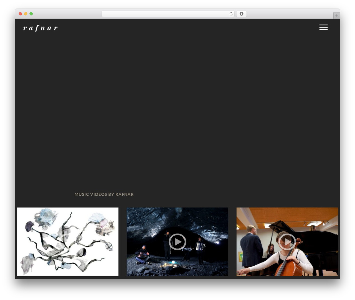Close the window with the red button
The width and height of the screenshot is (355, 300).
[20, 14]
